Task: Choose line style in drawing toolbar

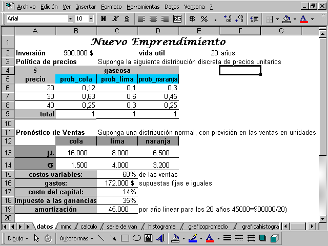Action: point(227,238)
